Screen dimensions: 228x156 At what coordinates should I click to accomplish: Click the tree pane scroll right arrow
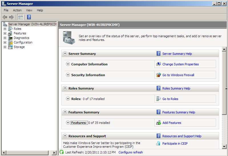54,153
